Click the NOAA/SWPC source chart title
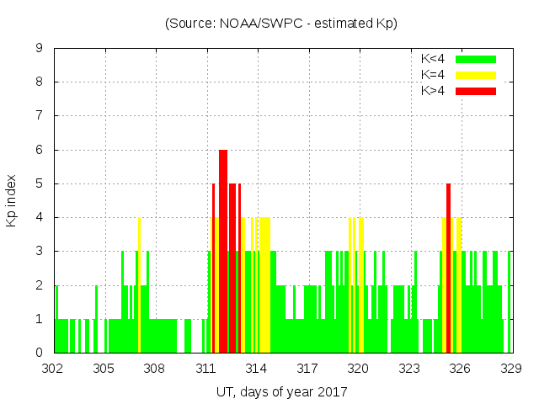Viewport: 539px width, 404px height. click(281, 24)
